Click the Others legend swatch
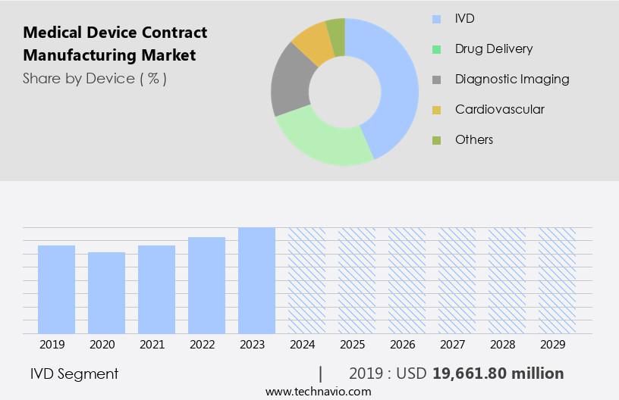The width and height of the screenshot is (619, 400). [436, 140]
